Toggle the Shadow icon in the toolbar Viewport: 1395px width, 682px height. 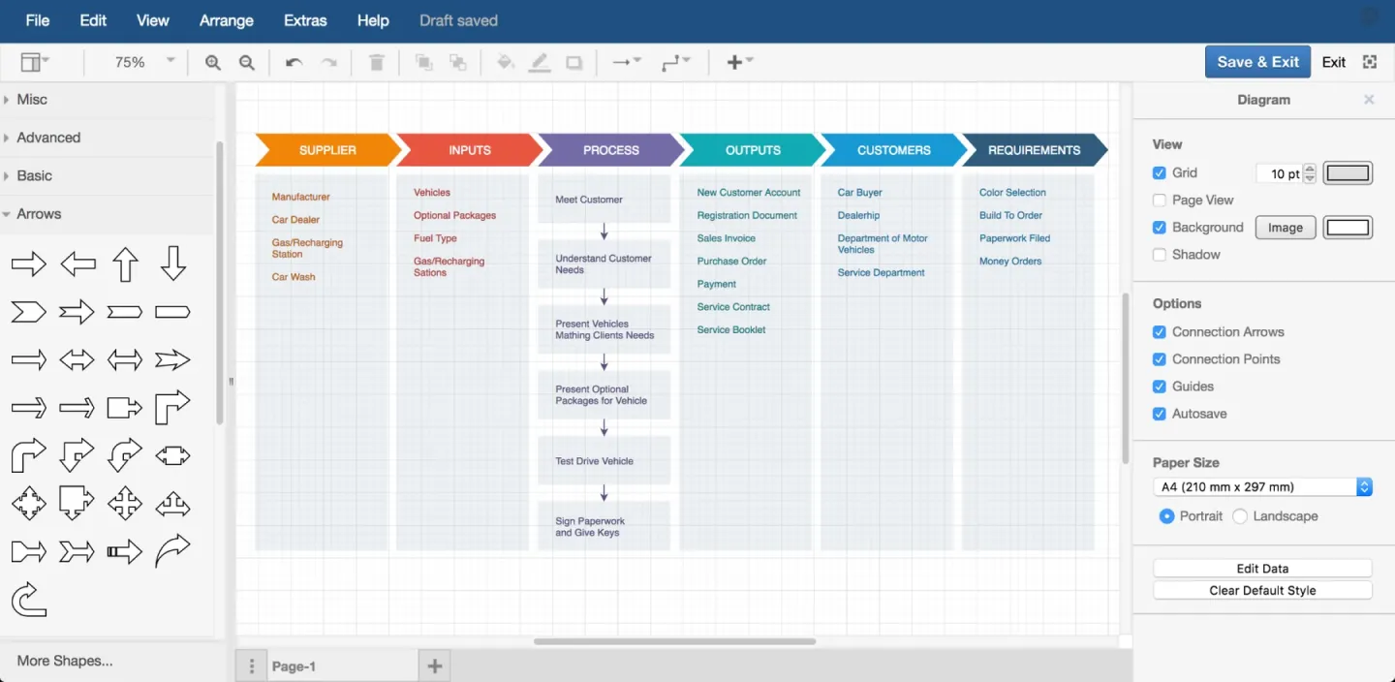coord(573,61)
